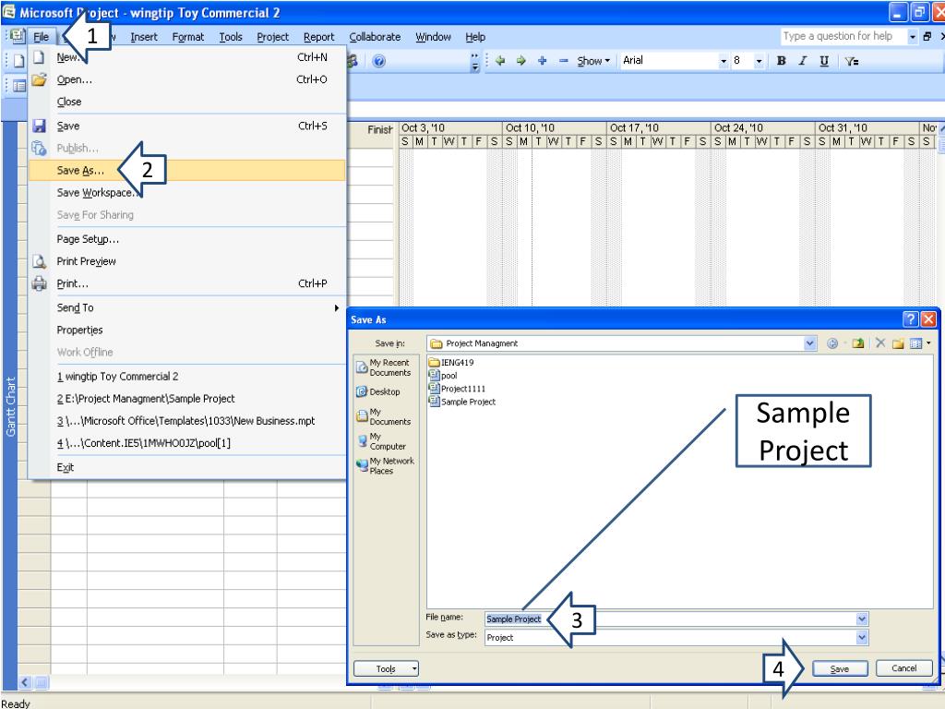Choose Save As from File menu
Screen dimensions: 945x709
coord(186,171)
